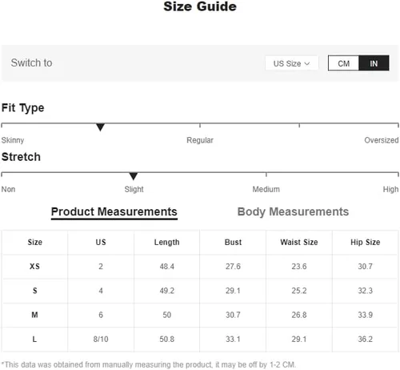The image size is (400, 370).
Task: Click the Medium stretch label
Action: coord(266,189)
